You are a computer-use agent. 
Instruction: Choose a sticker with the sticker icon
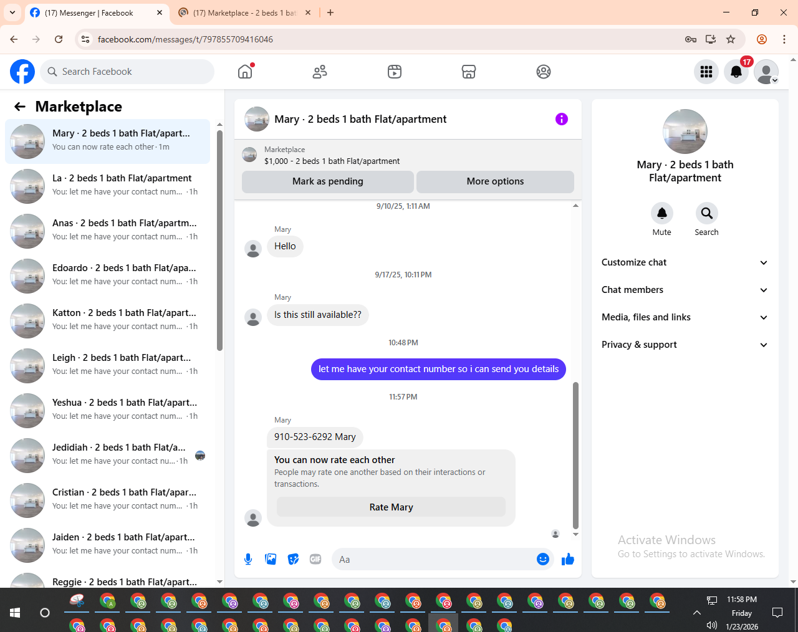(x=293, y=559)
